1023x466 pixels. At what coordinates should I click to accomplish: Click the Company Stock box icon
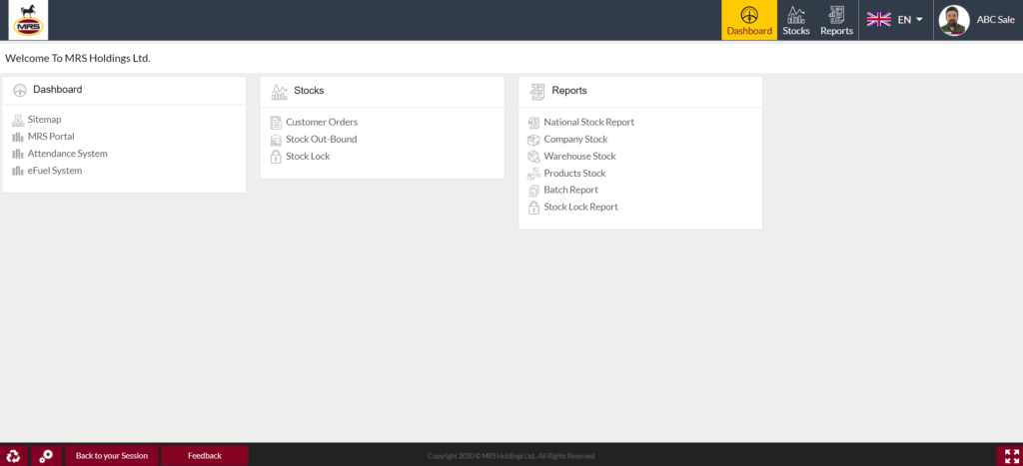point(533,140)
